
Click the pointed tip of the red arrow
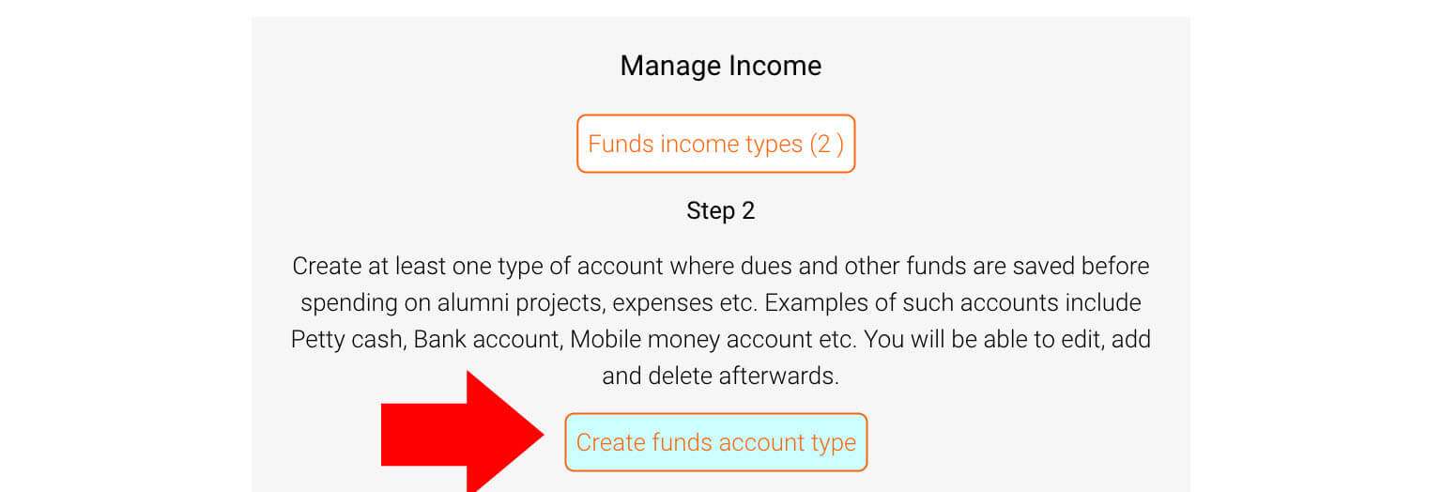(539, 434)
